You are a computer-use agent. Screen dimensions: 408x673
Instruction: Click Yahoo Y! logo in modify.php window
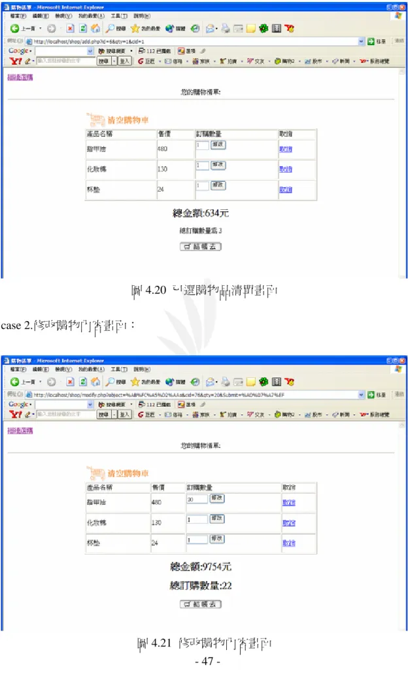click(16, 414)
